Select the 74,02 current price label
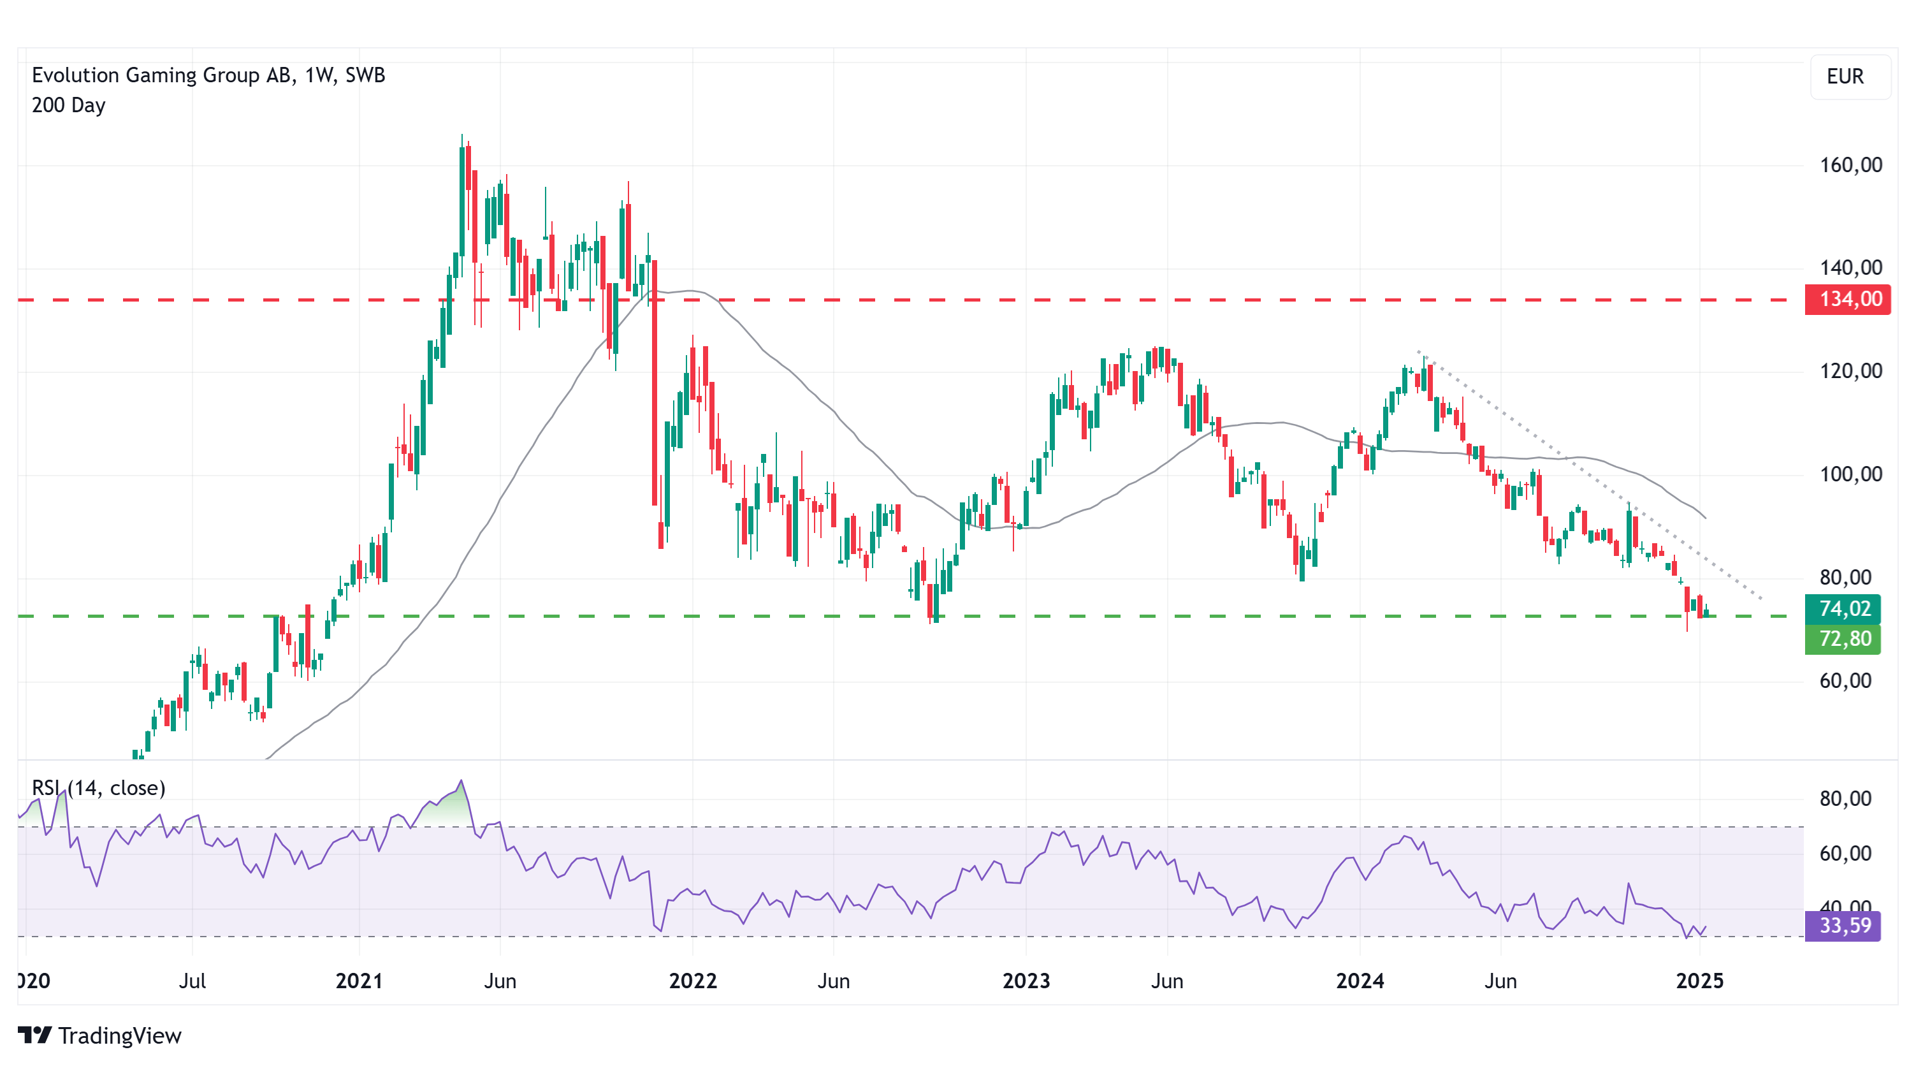1916x1066 pixels. [1842, 608]
